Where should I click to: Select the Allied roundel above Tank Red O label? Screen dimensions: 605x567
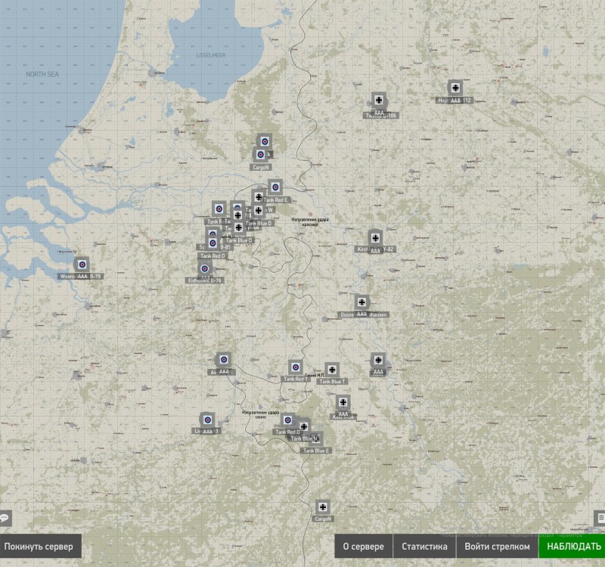pyautogui.click(x=213, y=243)
